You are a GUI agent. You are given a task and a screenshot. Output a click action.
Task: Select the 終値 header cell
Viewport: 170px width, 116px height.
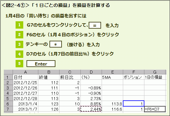(x=49, y=77)
